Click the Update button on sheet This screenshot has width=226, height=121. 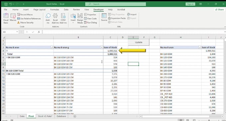139,42
